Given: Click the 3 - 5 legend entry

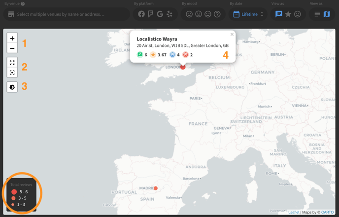Looking at the screenshot, I should (x=19, y=198).
